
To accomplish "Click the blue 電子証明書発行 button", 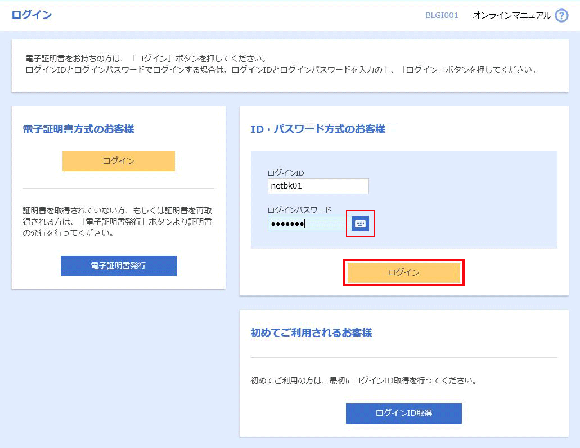I will click(118, 266).
